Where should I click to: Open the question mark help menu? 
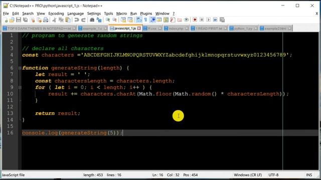coord(174,13)
